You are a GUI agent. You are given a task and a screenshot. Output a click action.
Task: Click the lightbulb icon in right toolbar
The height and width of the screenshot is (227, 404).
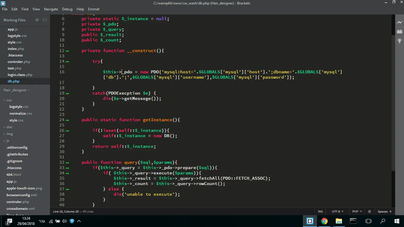pos(400,40)
